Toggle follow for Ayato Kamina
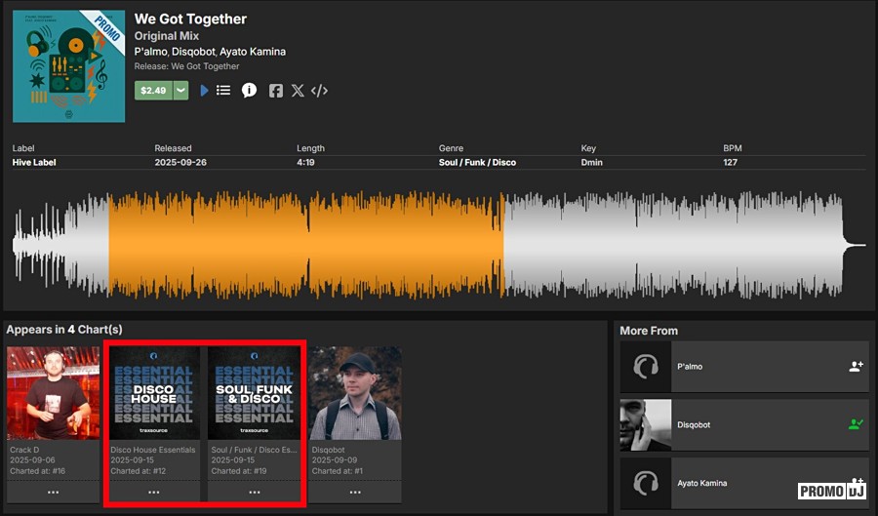The height and width of the screenshot is (516, 878). tap(858, 482)
